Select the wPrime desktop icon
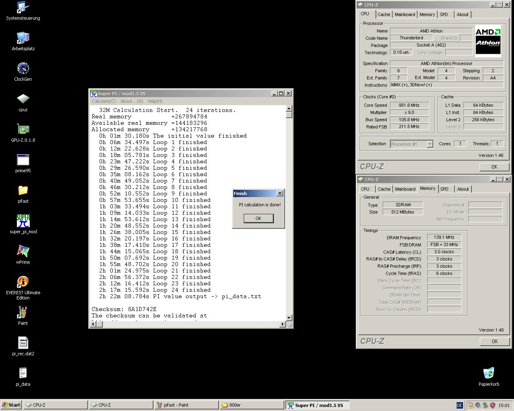Screen dimensions: 514x411 pos(23,255)
